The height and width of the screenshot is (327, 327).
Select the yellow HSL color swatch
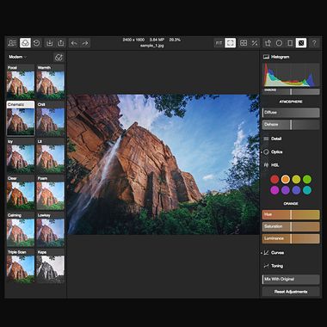point(296,179)
